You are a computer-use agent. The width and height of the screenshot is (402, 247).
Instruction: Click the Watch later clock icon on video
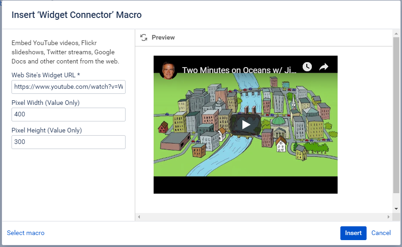pos(307,67)
